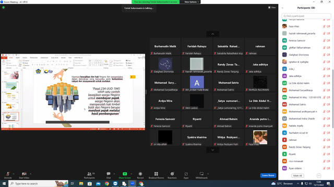Collapse the Participants panel chevron
The width and height of the screenshot is (334, 187).
pyautogui.click(x=282, y=8)
